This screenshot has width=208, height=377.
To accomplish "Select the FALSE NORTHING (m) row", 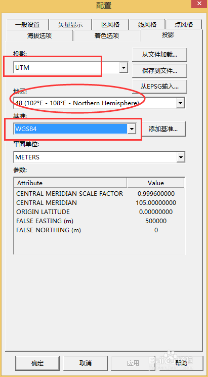I will [99, 230].
